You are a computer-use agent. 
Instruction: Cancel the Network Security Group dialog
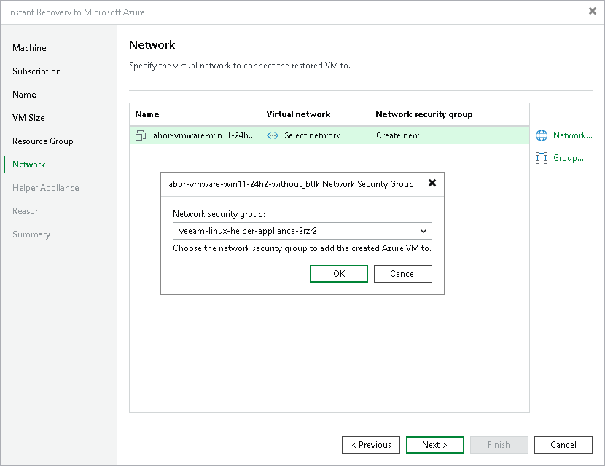click(403, 274)
